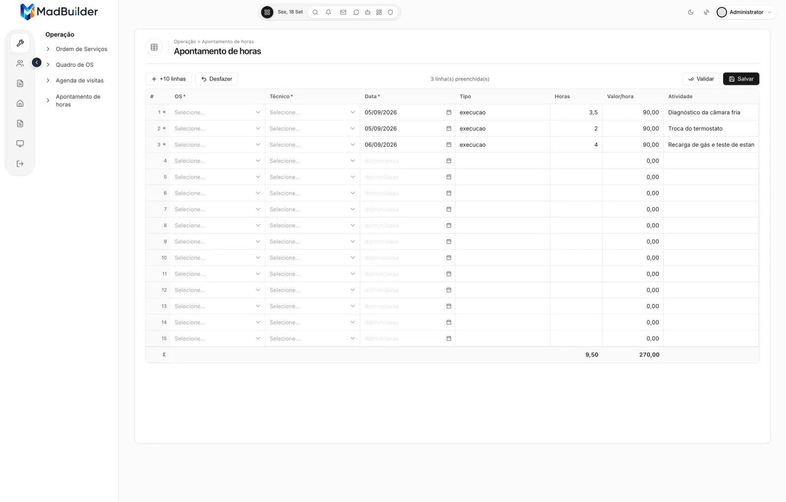Open Agenda de visitas in the sidebar
Viewport: 786px width, 502px height.
pos(75,80)
